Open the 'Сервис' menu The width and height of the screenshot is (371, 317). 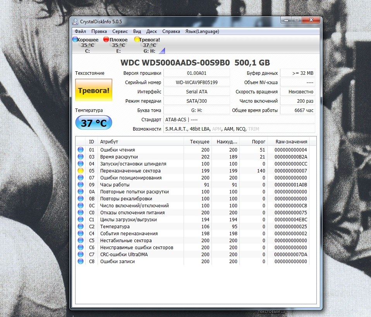click(120, 31)
